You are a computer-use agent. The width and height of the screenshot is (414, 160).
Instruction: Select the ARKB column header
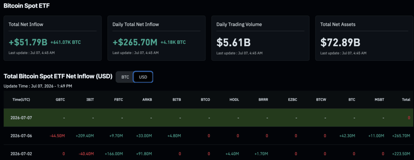(147, 100)
